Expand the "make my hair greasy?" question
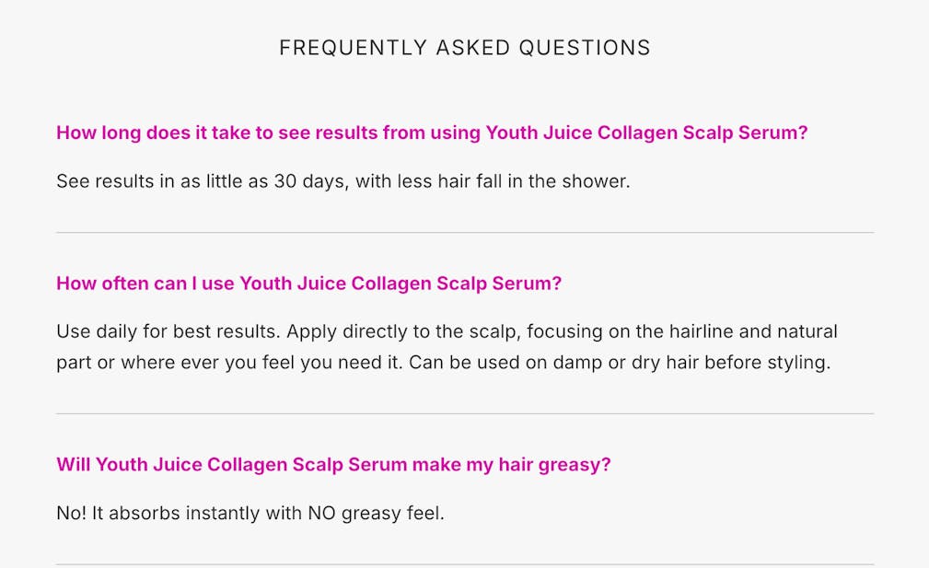The width and height of the screenshot is (929, 568). pyautogui.click(x=333, y=465)
